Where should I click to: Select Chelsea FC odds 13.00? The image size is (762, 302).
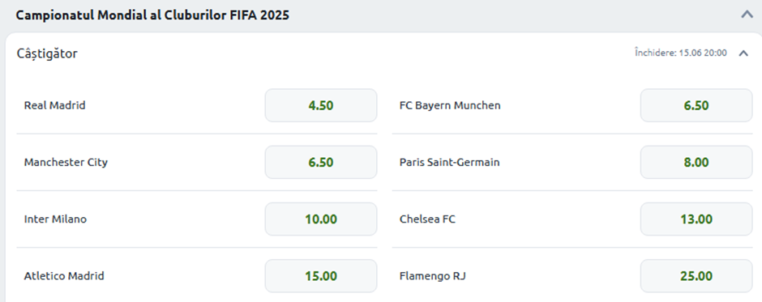tap(696, 219)
